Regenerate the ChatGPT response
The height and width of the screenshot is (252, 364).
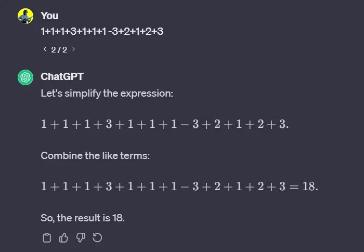pyautogui.click(x=97, y=237)
